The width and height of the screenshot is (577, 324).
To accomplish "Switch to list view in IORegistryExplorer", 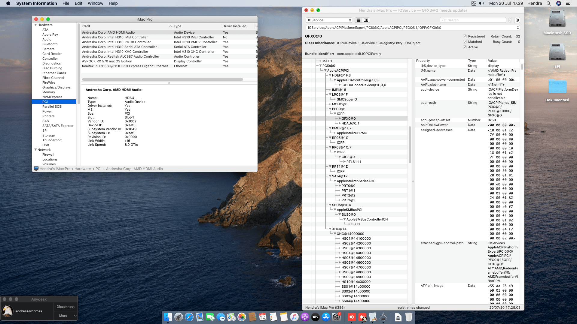I will [359, 20].
